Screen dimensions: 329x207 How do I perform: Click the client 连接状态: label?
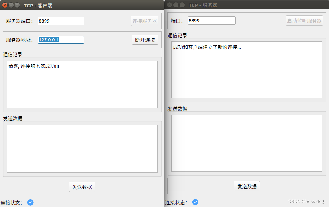[11, 203]
